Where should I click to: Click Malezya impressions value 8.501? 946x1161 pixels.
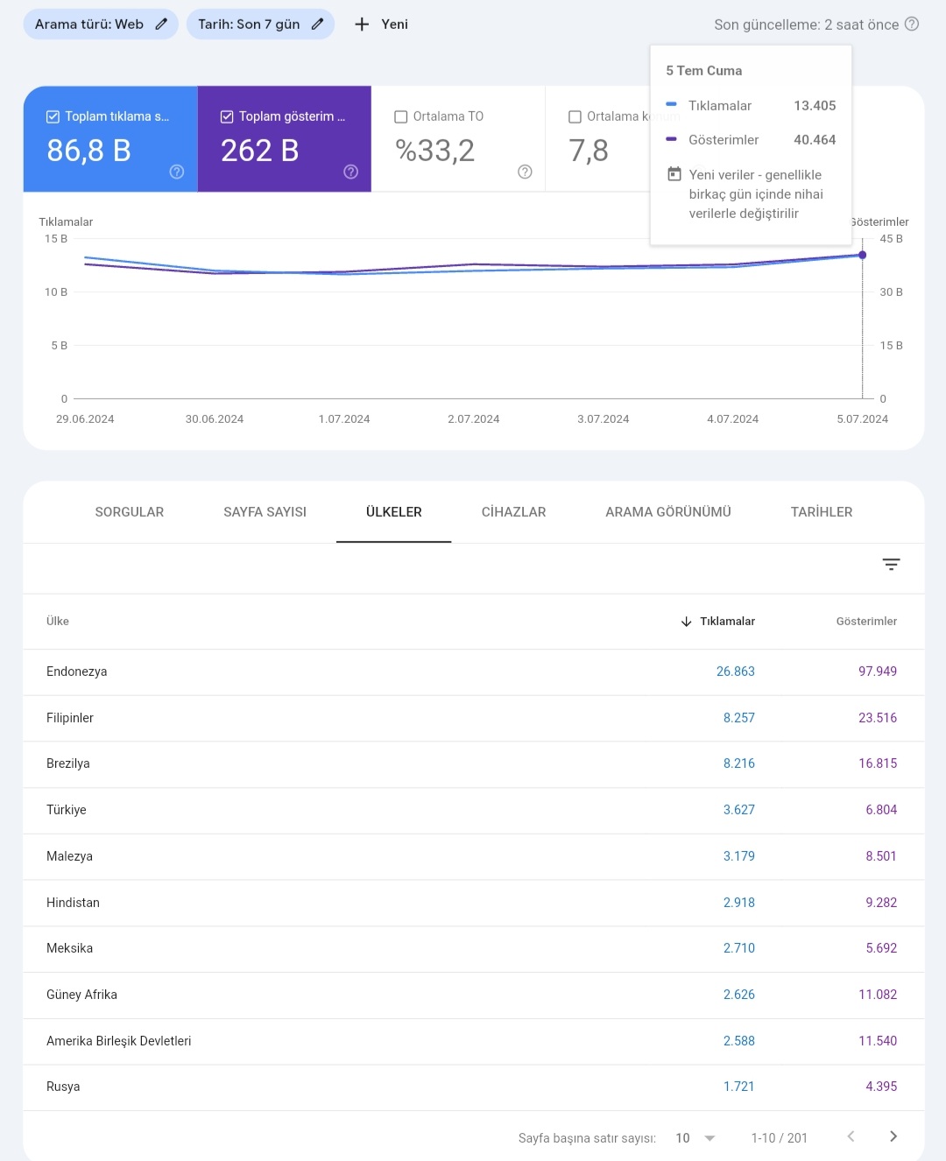881,856
